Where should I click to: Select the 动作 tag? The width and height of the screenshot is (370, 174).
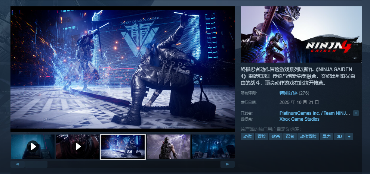pos(247,137)
